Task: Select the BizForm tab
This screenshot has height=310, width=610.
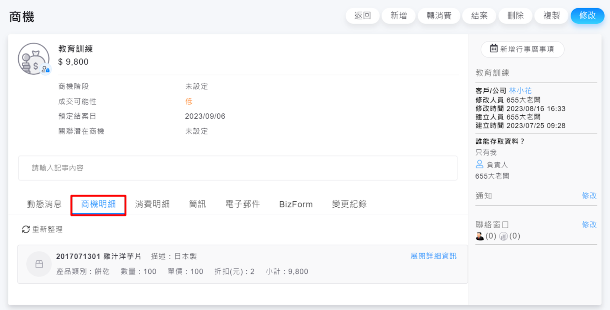Action: [x=295, y=204]
